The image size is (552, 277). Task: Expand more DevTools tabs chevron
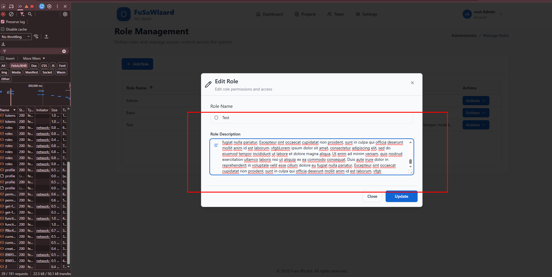tap(20, 6)
